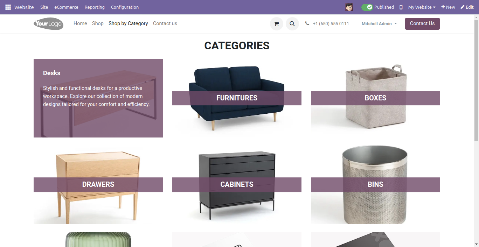The height and width of the screenshot is (247, 479).
Task: Toggle the Published switch off
Action: click(x=367, y=7)
